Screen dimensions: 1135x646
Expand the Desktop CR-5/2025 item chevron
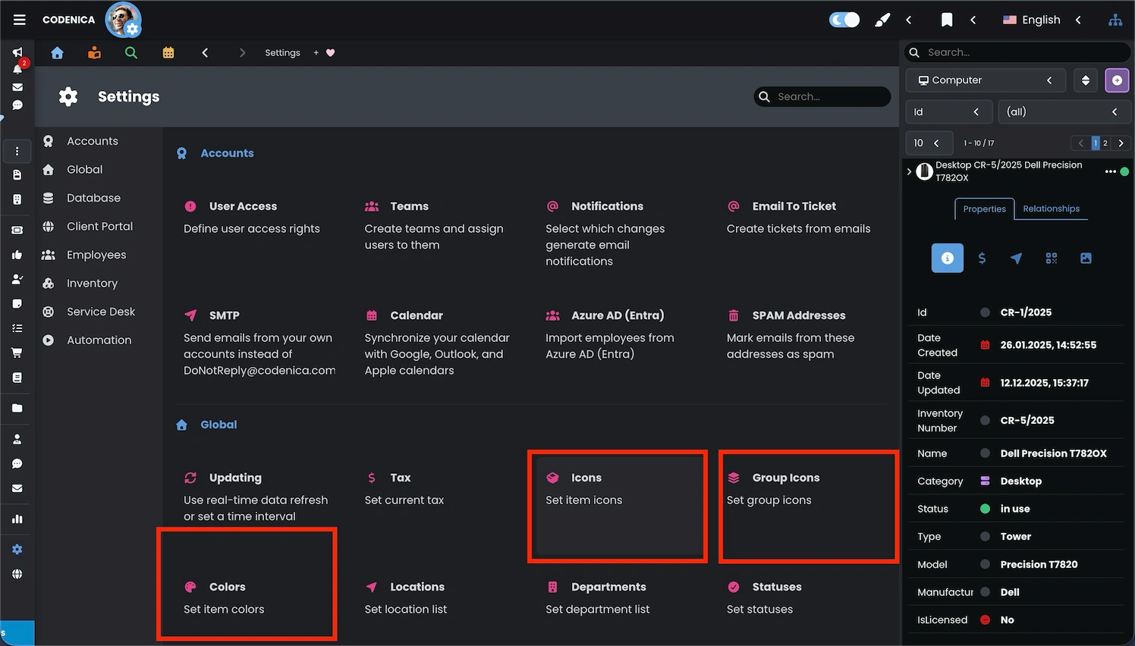[909, 171]
